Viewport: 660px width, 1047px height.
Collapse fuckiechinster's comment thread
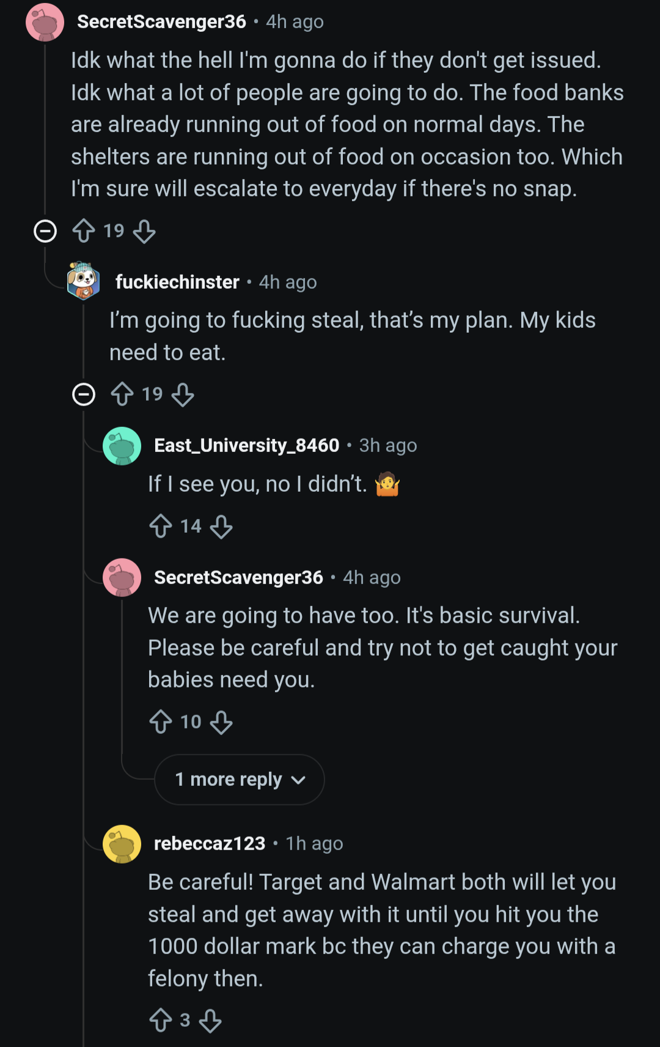[84, 394]
